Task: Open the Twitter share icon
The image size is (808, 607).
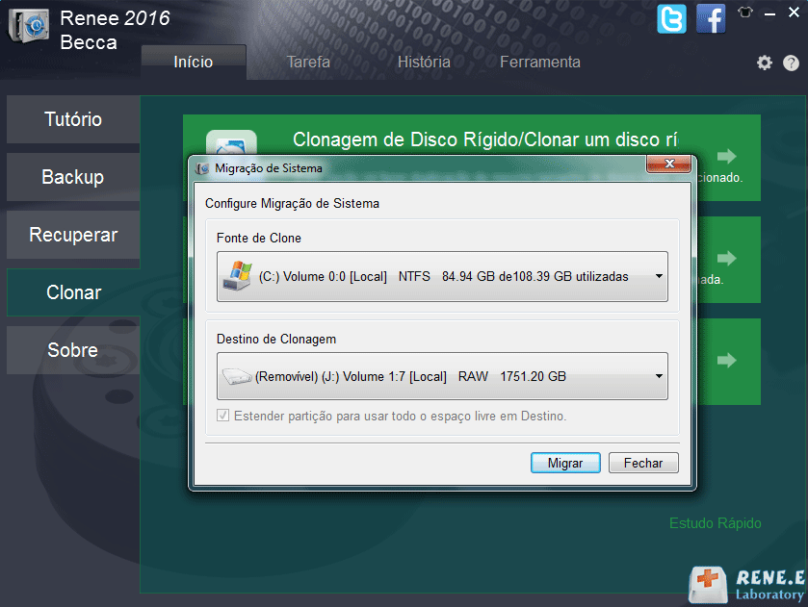Action: (x=671, y=19)
